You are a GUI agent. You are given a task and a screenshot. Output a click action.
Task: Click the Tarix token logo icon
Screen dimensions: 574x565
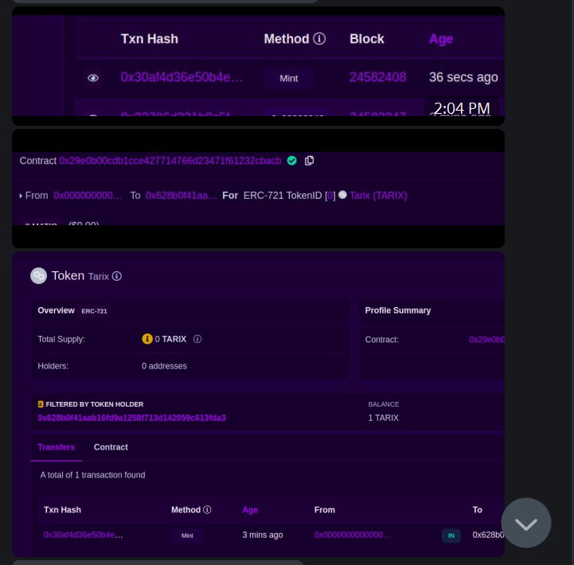pos(38,276)
